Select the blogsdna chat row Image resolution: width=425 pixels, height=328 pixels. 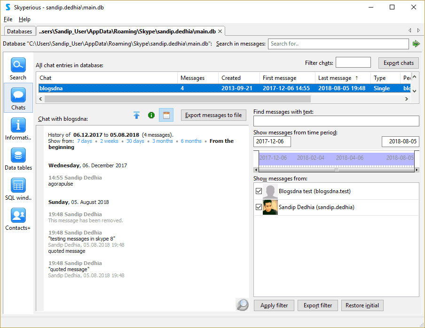223,88
